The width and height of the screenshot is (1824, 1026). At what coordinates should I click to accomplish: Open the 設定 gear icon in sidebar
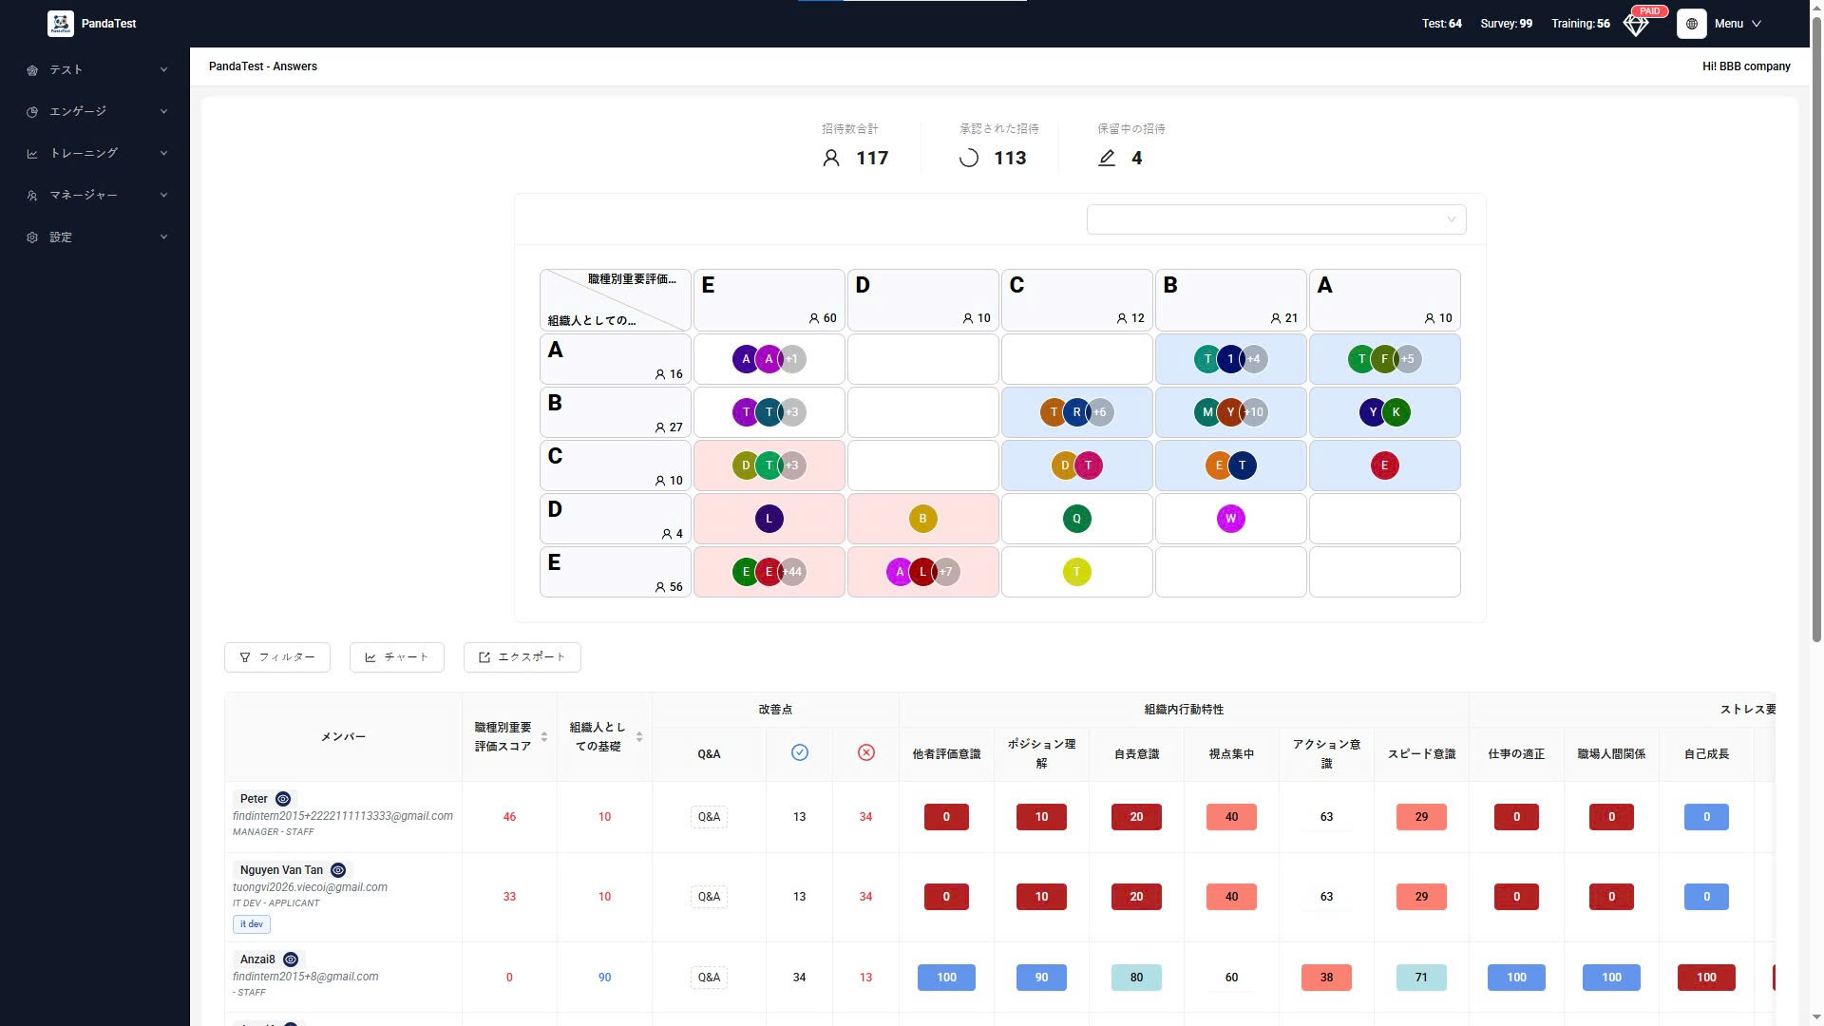[32, 237]
